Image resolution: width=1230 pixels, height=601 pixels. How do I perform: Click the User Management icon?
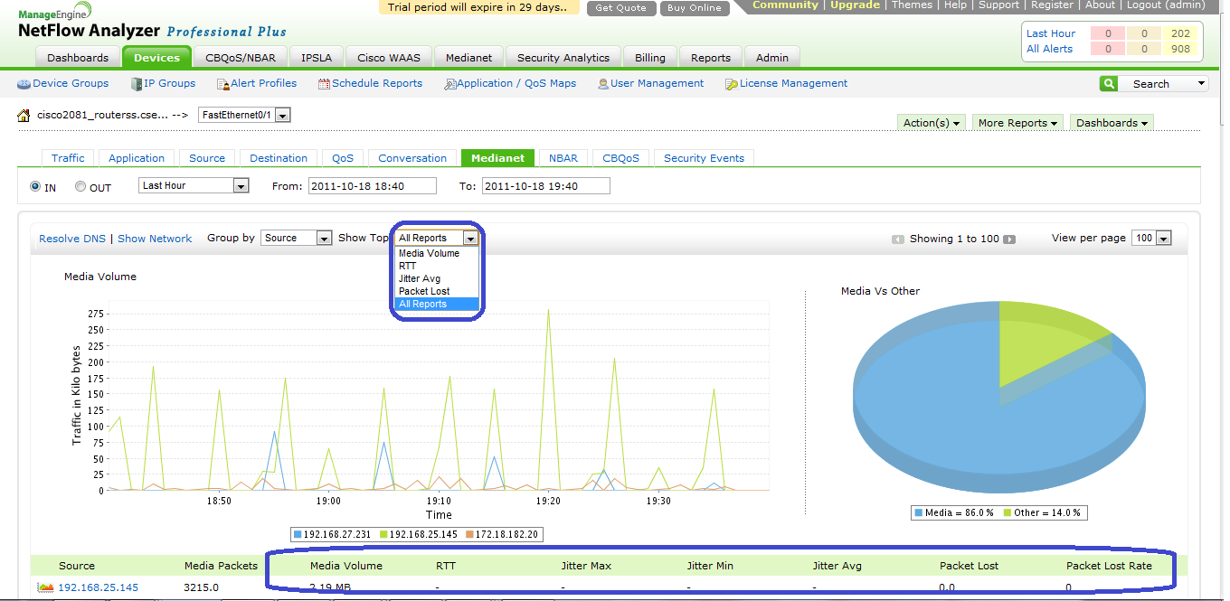tap(603, 84)
